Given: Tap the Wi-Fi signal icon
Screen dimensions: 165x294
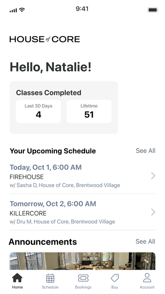Looking at the screenshot, I should pos(22,10).
